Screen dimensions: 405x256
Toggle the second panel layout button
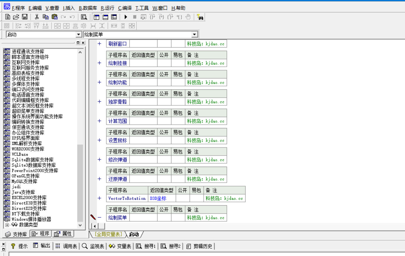(x=105, y=17)
